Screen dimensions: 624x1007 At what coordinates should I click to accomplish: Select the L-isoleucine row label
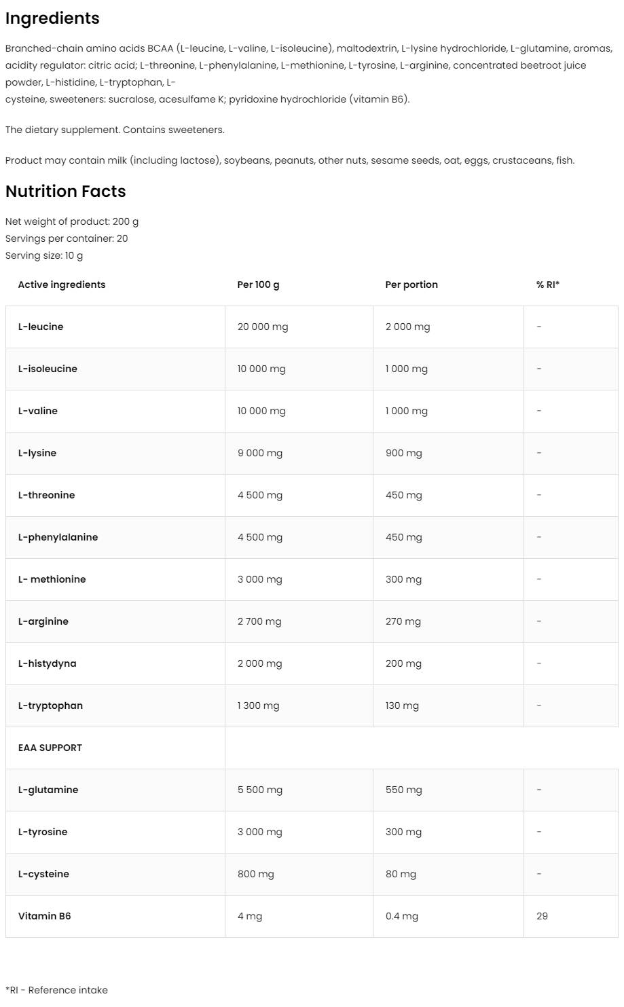[x=48, y=369]
